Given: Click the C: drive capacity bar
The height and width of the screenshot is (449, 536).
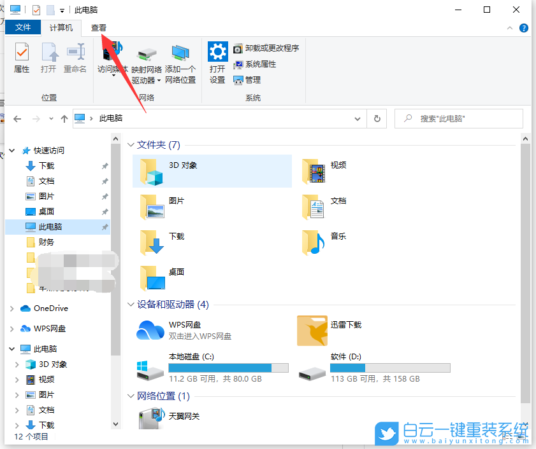Looking at the screenshot, I should pyautogui.click(x=228, y=367).
